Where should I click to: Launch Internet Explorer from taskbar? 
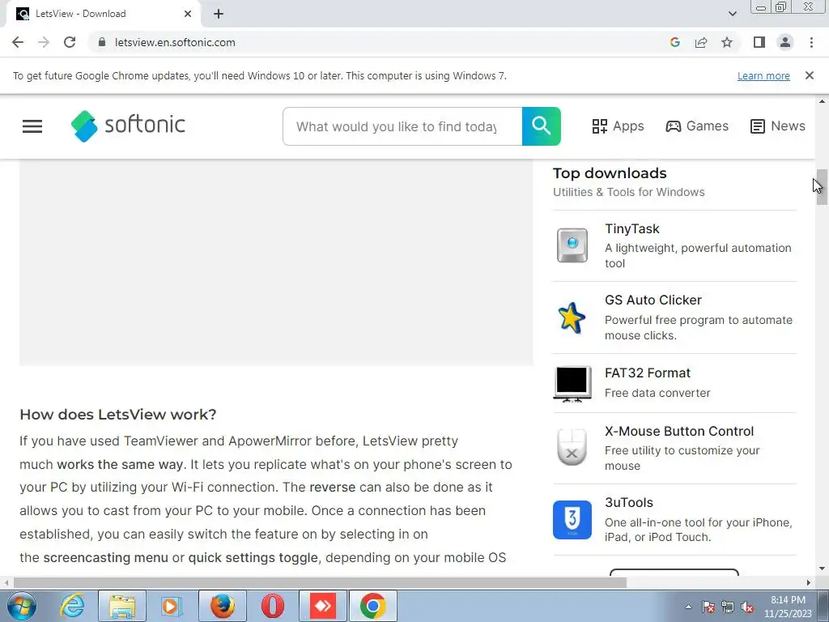click(72, 606)
